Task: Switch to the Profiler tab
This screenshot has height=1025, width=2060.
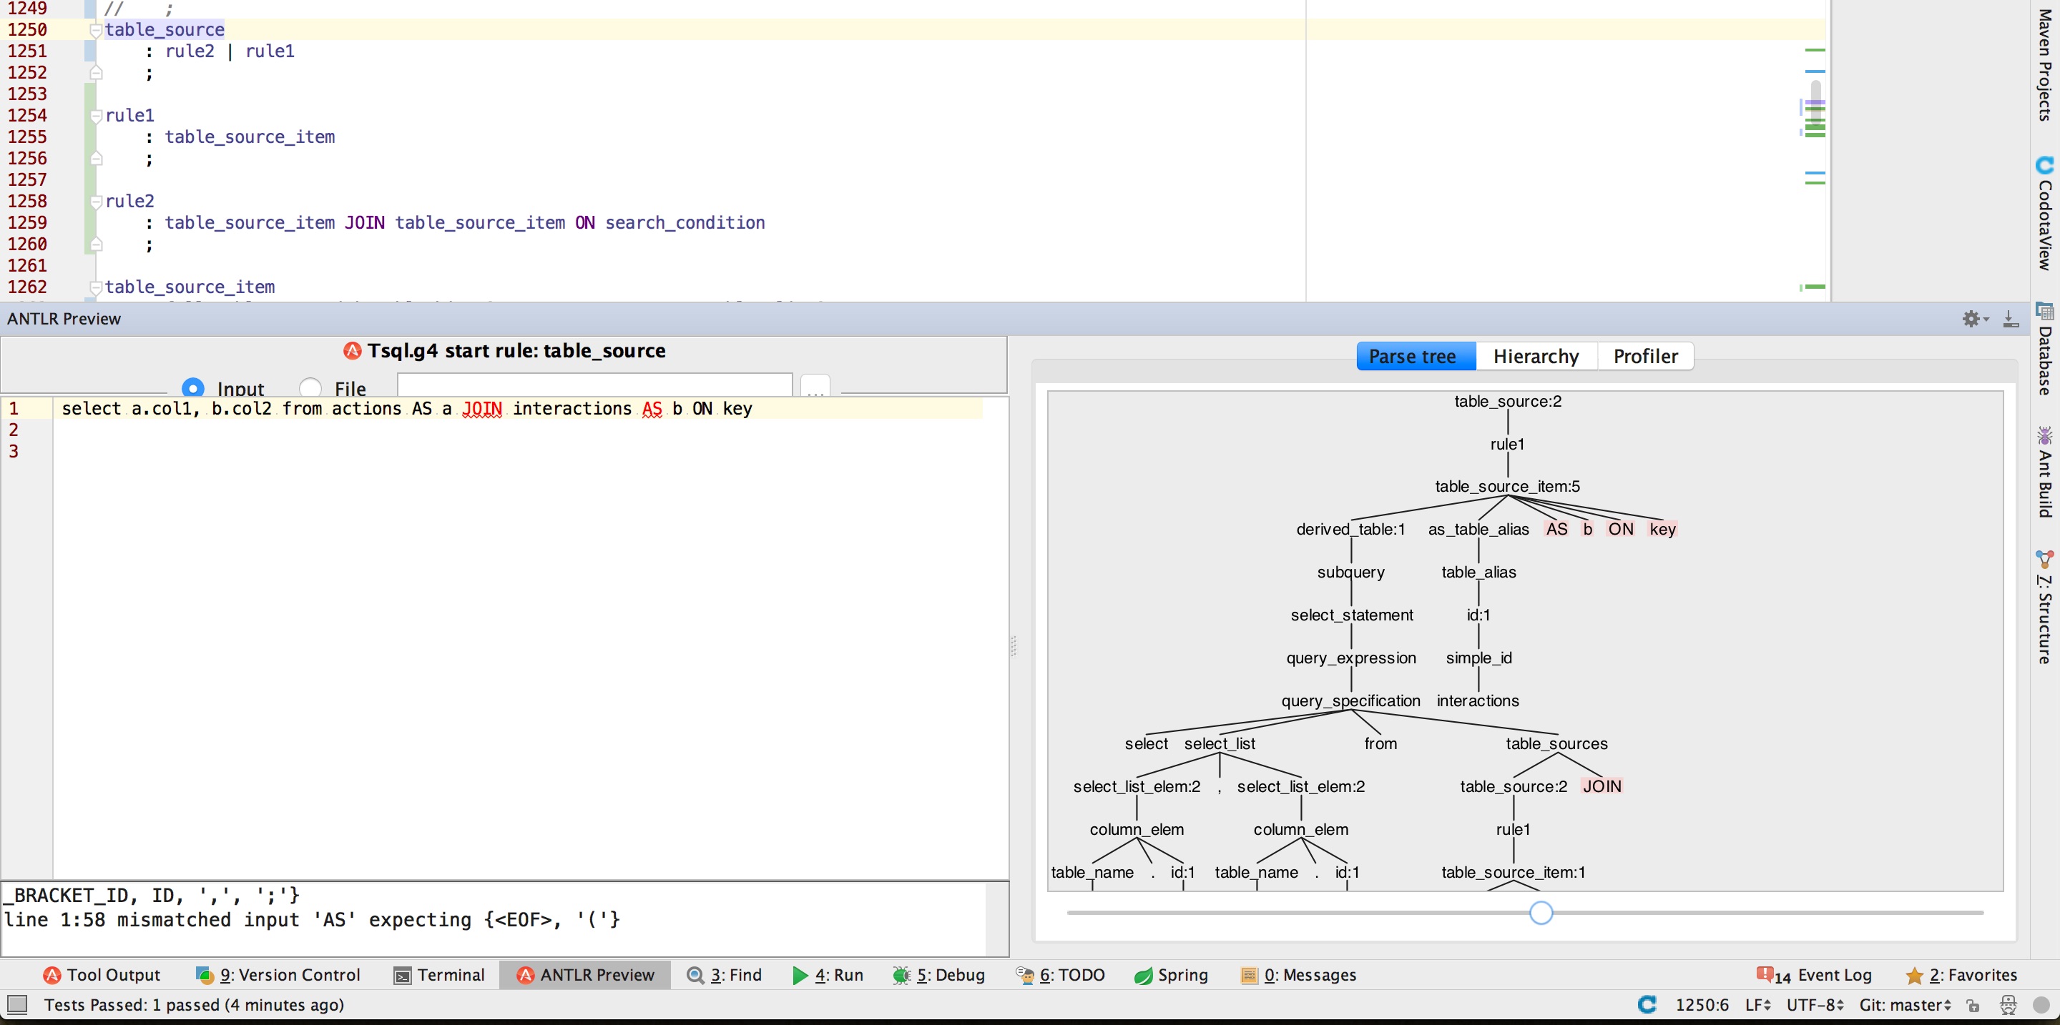Action: 1645,355
